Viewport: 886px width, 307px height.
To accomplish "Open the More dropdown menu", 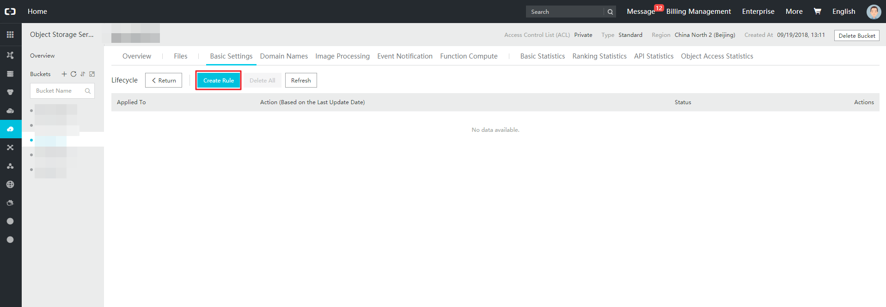I will point(794,12).
